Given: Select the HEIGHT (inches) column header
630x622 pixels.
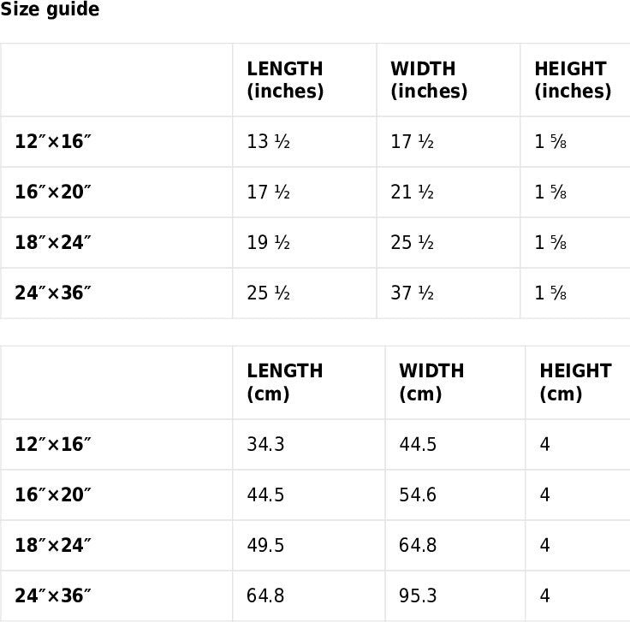Looking at the screenshot, I should pyautogui.click(x=570, y=80).
